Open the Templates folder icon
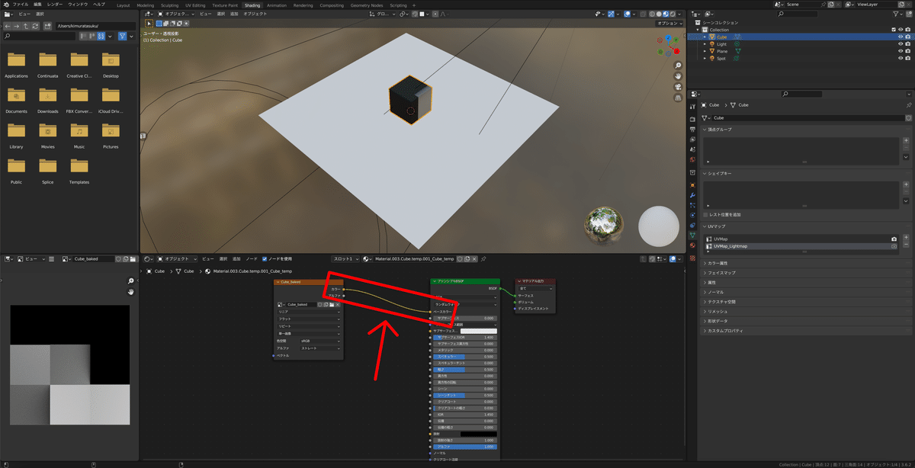 tap(79, 165)
